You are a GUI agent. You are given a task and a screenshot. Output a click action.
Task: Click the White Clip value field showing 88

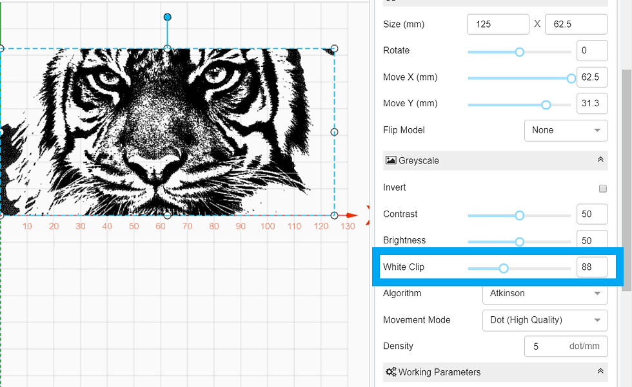point(592,267)
